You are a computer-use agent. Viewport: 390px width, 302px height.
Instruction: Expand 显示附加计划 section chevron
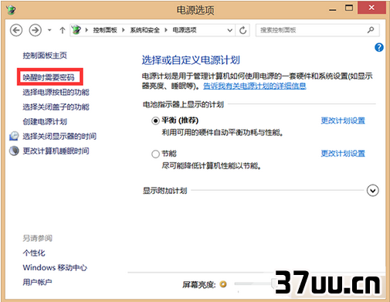[x=372, y=191]
